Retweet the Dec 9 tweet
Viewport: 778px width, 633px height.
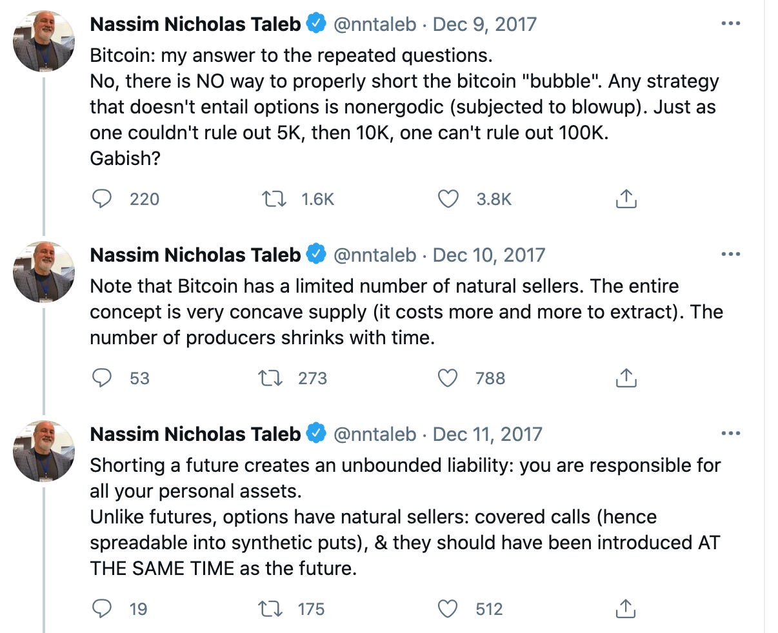274,199
